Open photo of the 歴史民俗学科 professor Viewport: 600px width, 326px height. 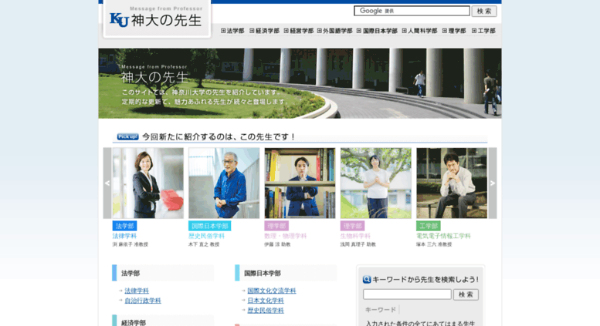click(x=224, y=183)
